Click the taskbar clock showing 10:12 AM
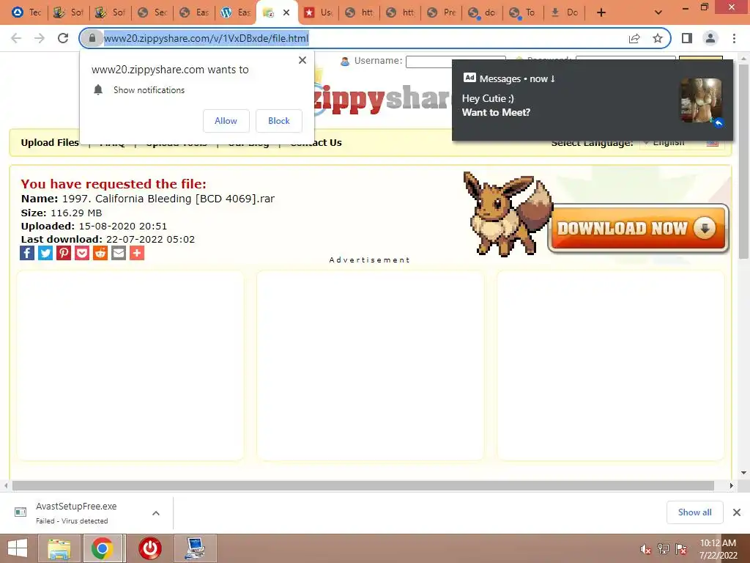Screen dimensions: 750x563 (x=718, y=549)
